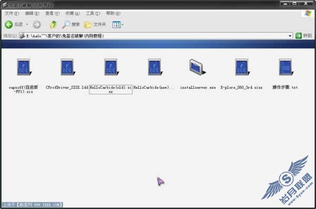
Task: Open the 工具 (Tools) menu
Action: (x=93, y=14)
